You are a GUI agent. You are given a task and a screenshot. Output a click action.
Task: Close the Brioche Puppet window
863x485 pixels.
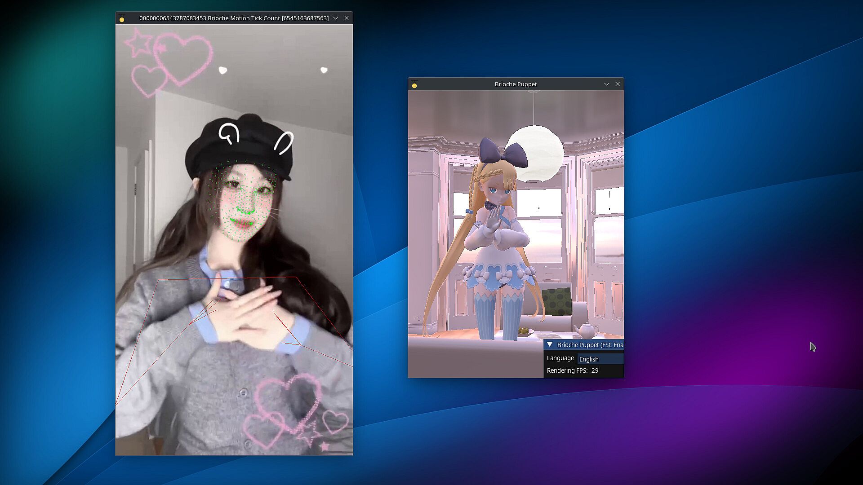click(618, 84)
